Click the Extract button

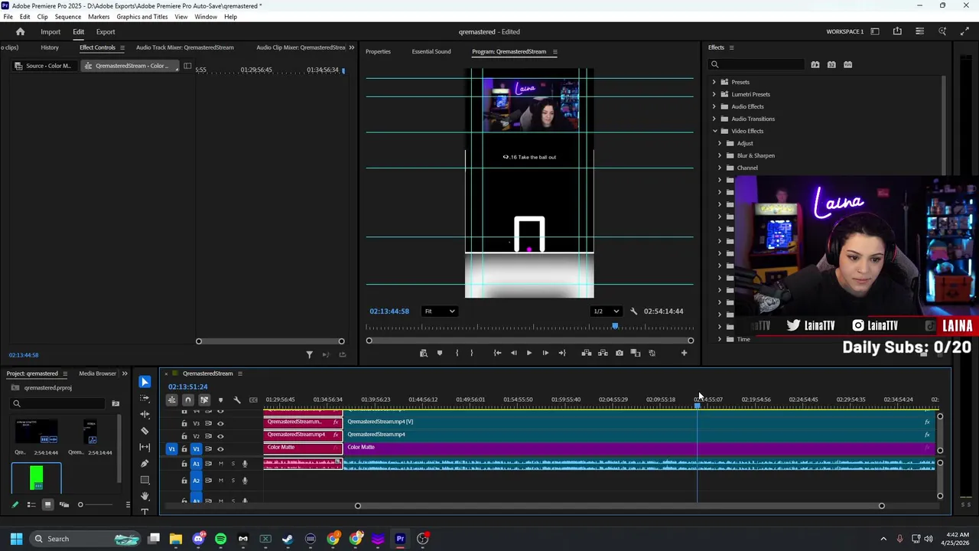pos(603,353)
